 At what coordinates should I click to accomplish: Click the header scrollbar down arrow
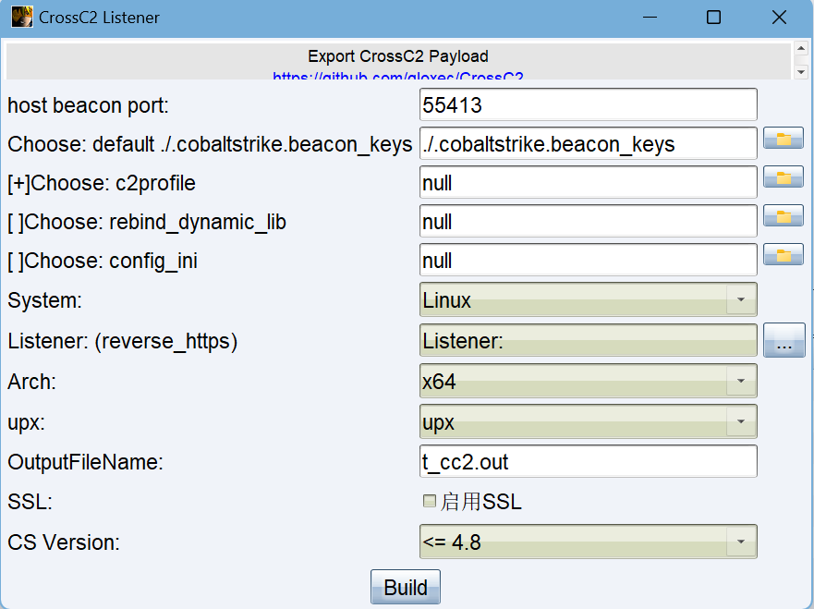(x=801, y=72)
